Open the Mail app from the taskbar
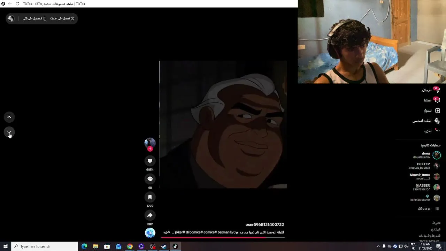 118,246
